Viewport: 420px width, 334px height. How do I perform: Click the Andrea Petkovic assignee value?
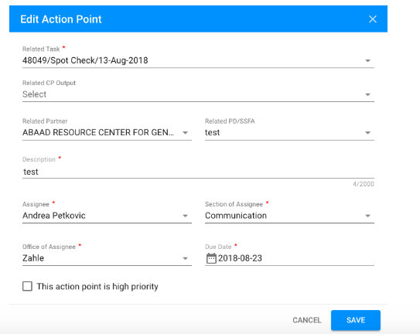click(x=54, y=216)
